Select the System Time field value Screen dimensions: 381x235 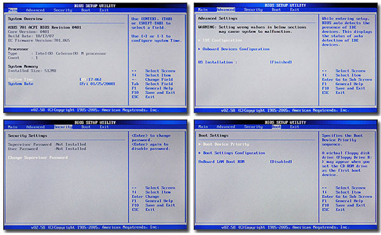(x=90, y=79)
